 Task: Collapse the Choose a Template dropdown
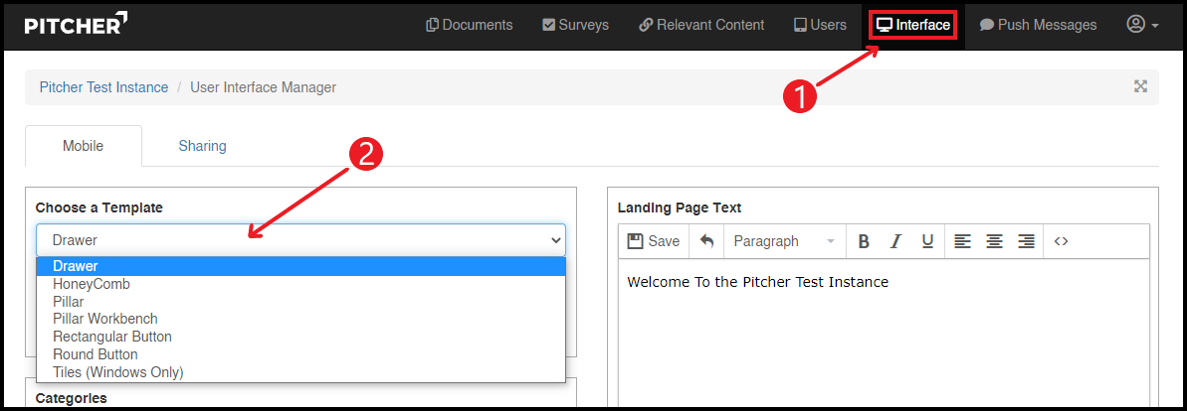pyautogui.click(x=300, y=240)
